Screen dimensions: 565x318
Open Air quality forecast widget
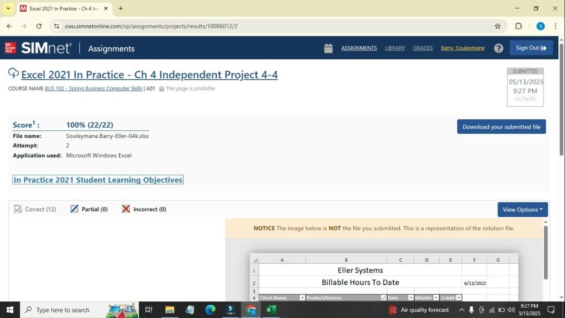(419, 310)
